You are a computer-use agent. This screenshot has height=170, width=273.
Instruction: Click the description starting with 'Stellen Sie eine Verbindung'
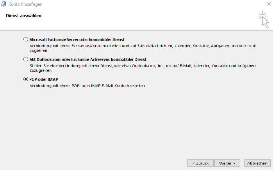point(143,68)
